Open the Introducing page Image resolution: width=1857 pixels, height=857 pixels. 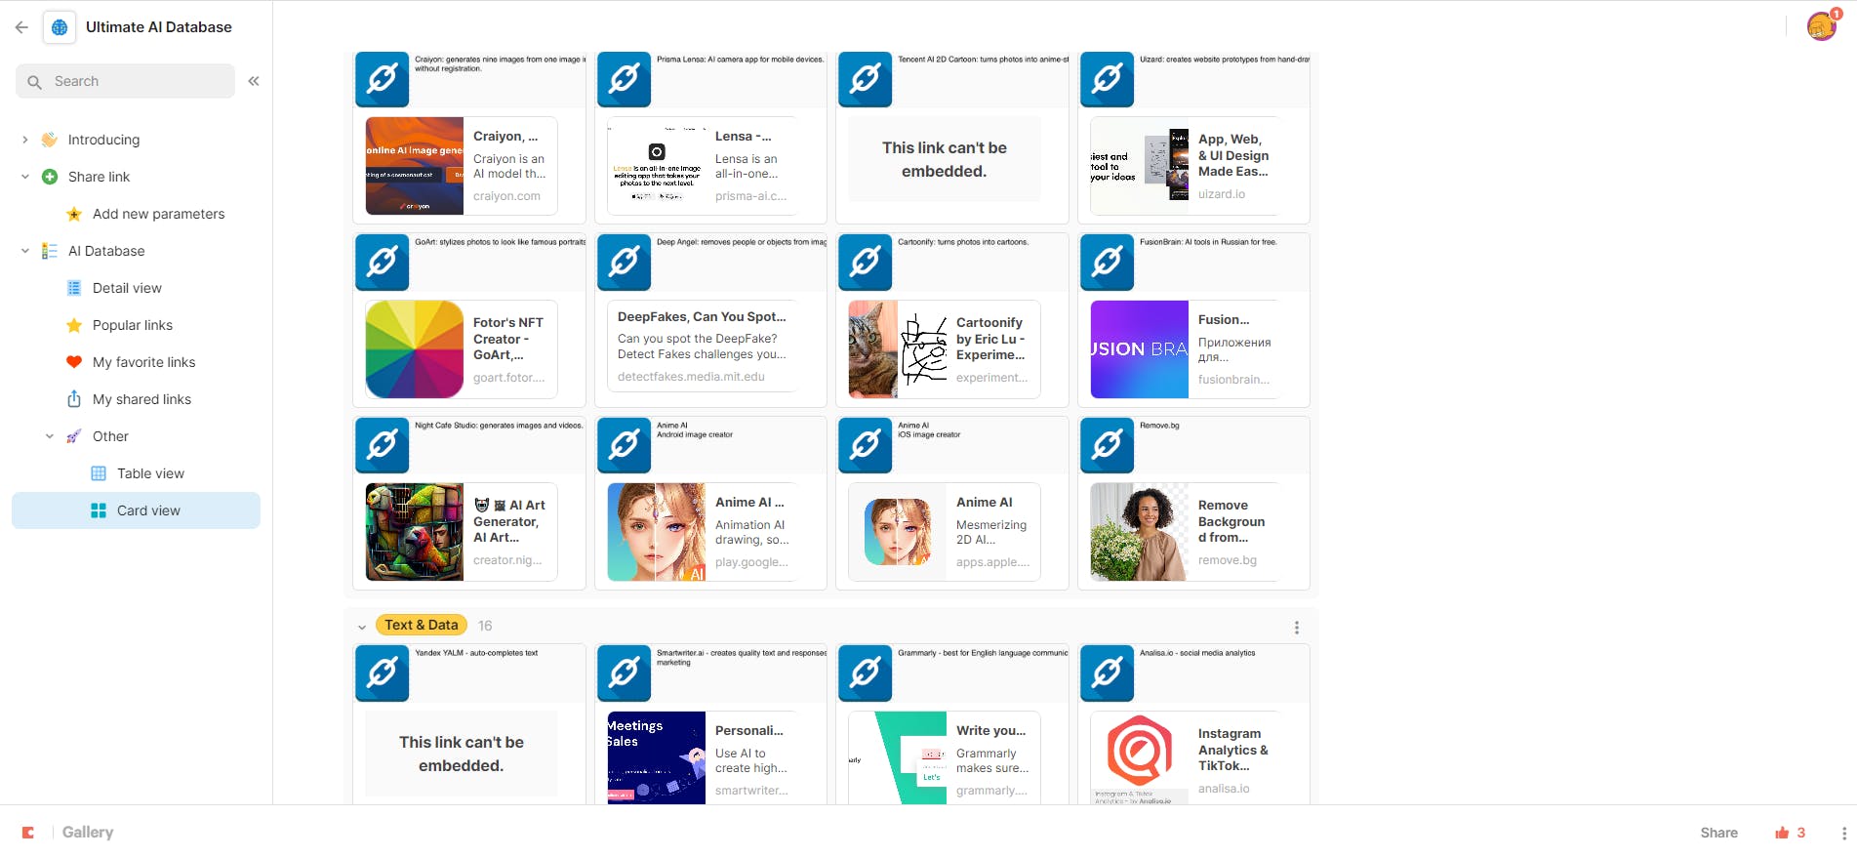tap(103, 140)
